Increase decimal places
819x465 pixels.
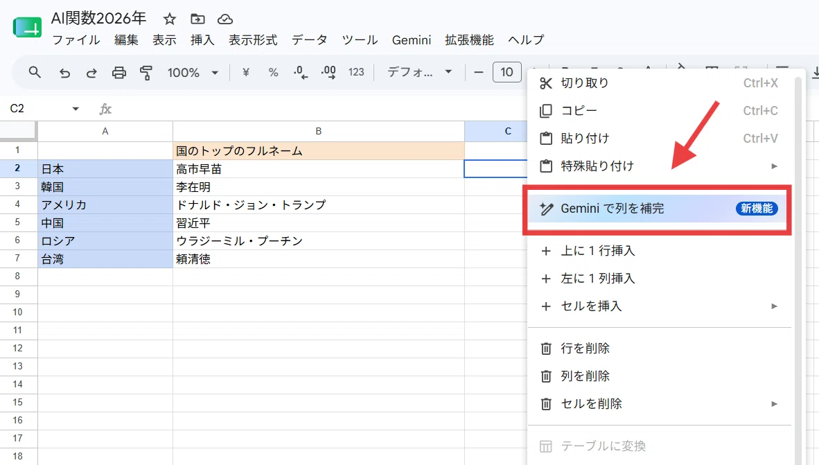point(328,72)
